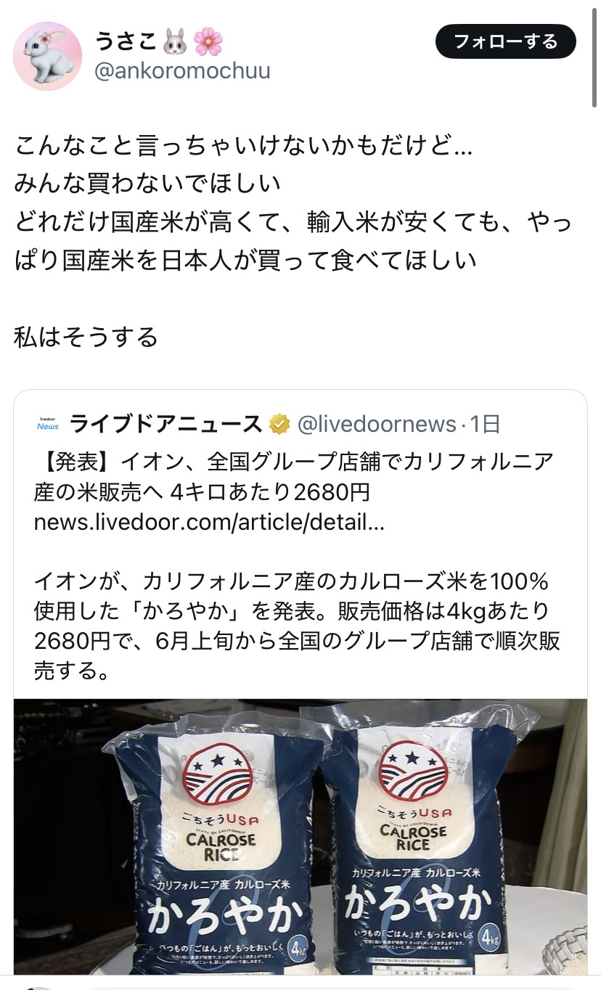Viewport: 601px width, 990px height.
Task: Open the ライブドアニュース account name
Action: point(165,424)
